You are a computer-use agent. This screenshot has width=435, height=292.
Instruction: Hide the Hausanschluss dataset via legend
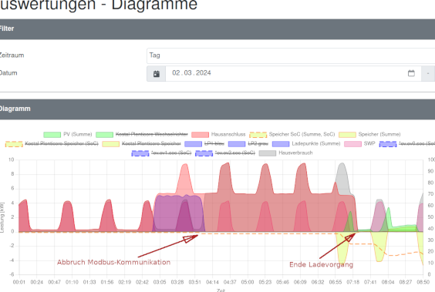[218, 134]
